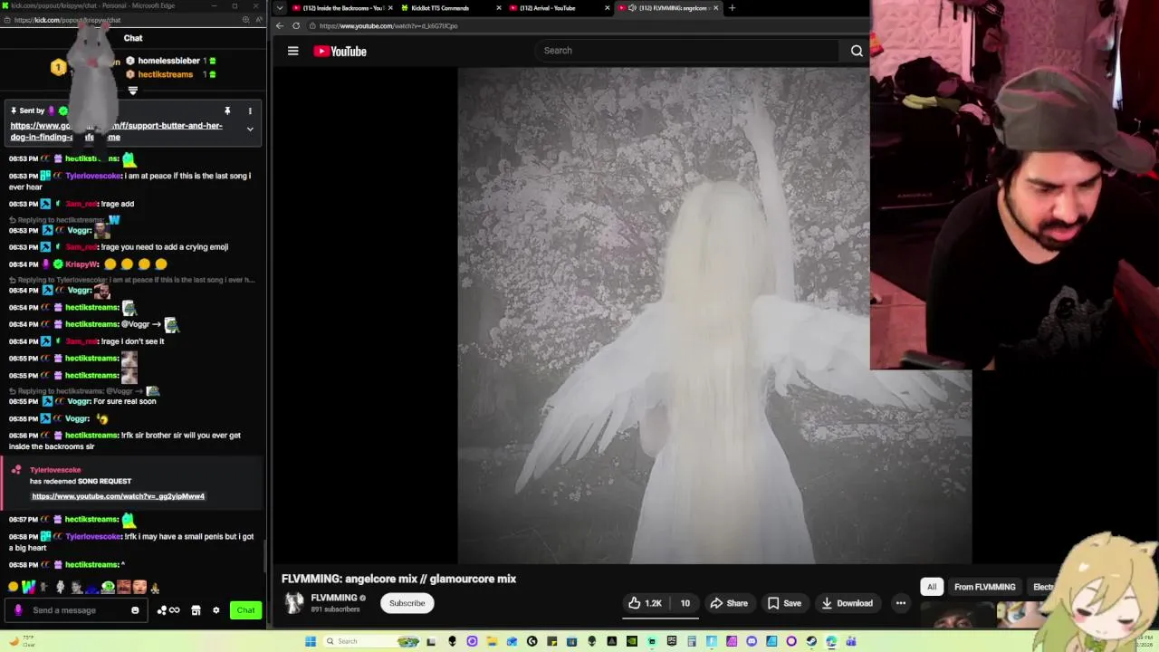Insert the yellow circle emote from quick bar
Viewport: 1159px width, 652px height.
(13, 587)
